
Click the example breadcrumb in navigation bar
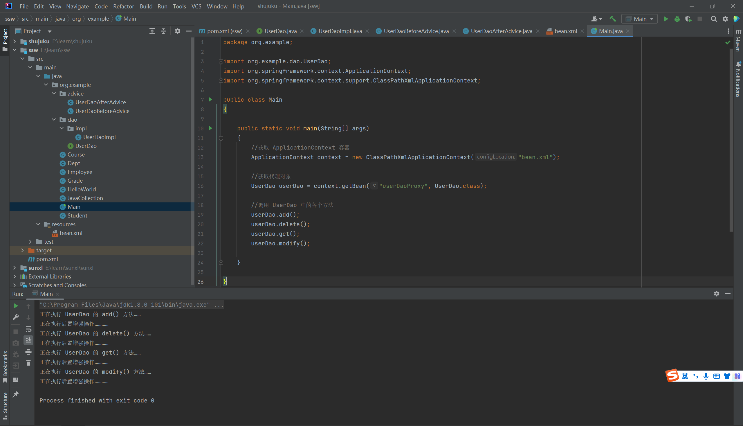click(98, 19)
